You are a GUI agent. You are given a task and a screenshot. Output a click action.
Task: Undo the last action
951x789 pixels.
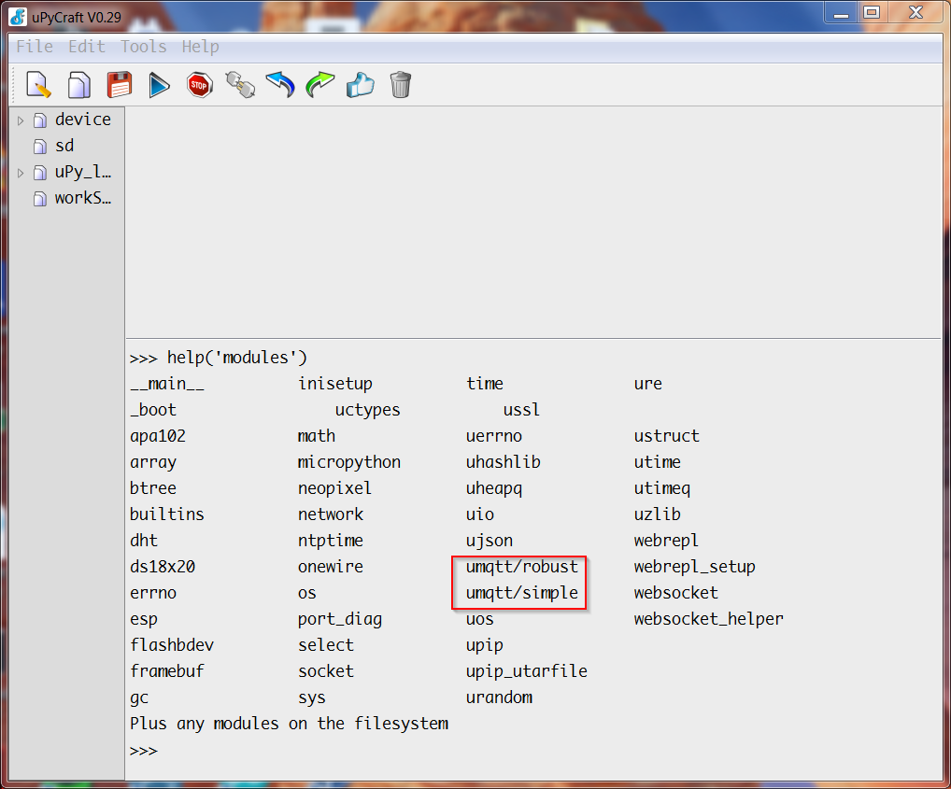(x=279, y=84)
